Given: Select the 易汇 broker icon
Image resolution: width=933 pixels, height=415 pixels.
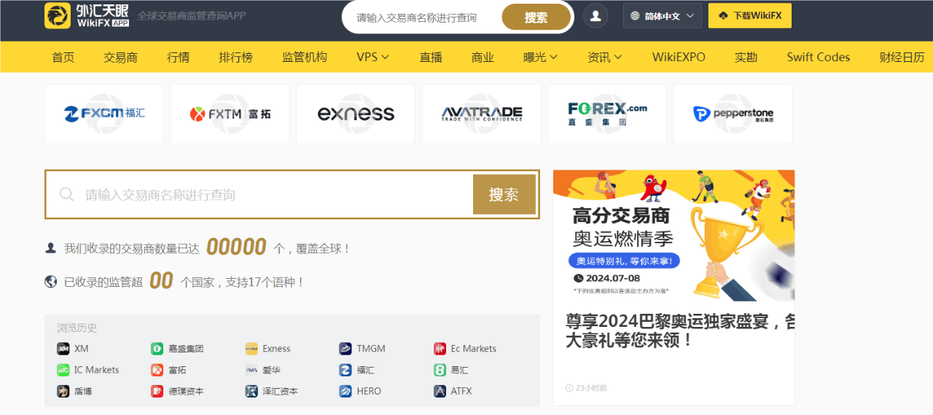Looking at the screenshot, I should (440, 370).
